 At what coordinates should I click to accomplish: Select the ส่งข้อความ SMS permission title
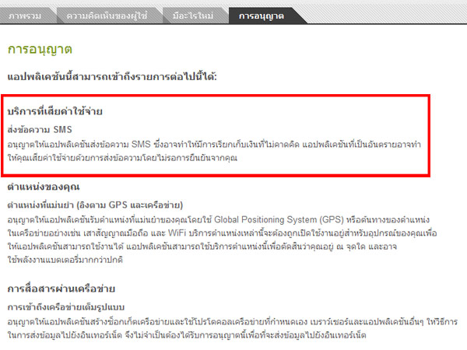(x=39, y=129)
